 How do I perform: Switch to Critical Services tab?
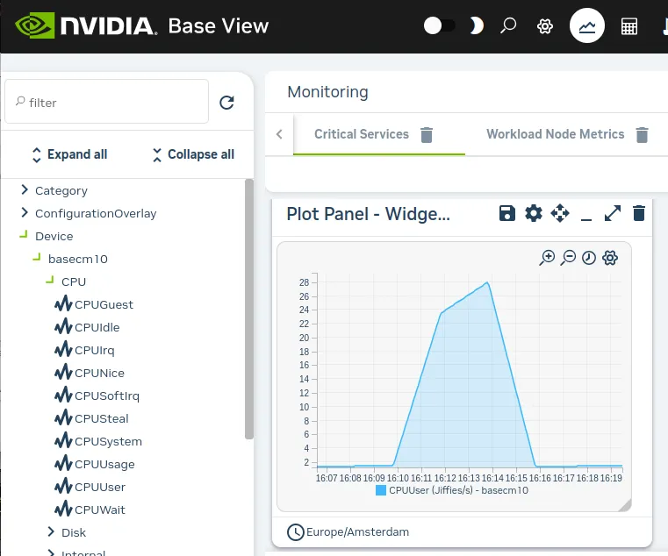pos(362,134)
